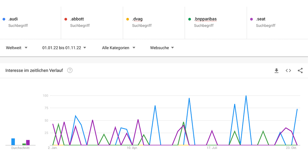Click the 50 y-axis value
Image resolution: width=308 pixels, height=156 pixels.
47,120
